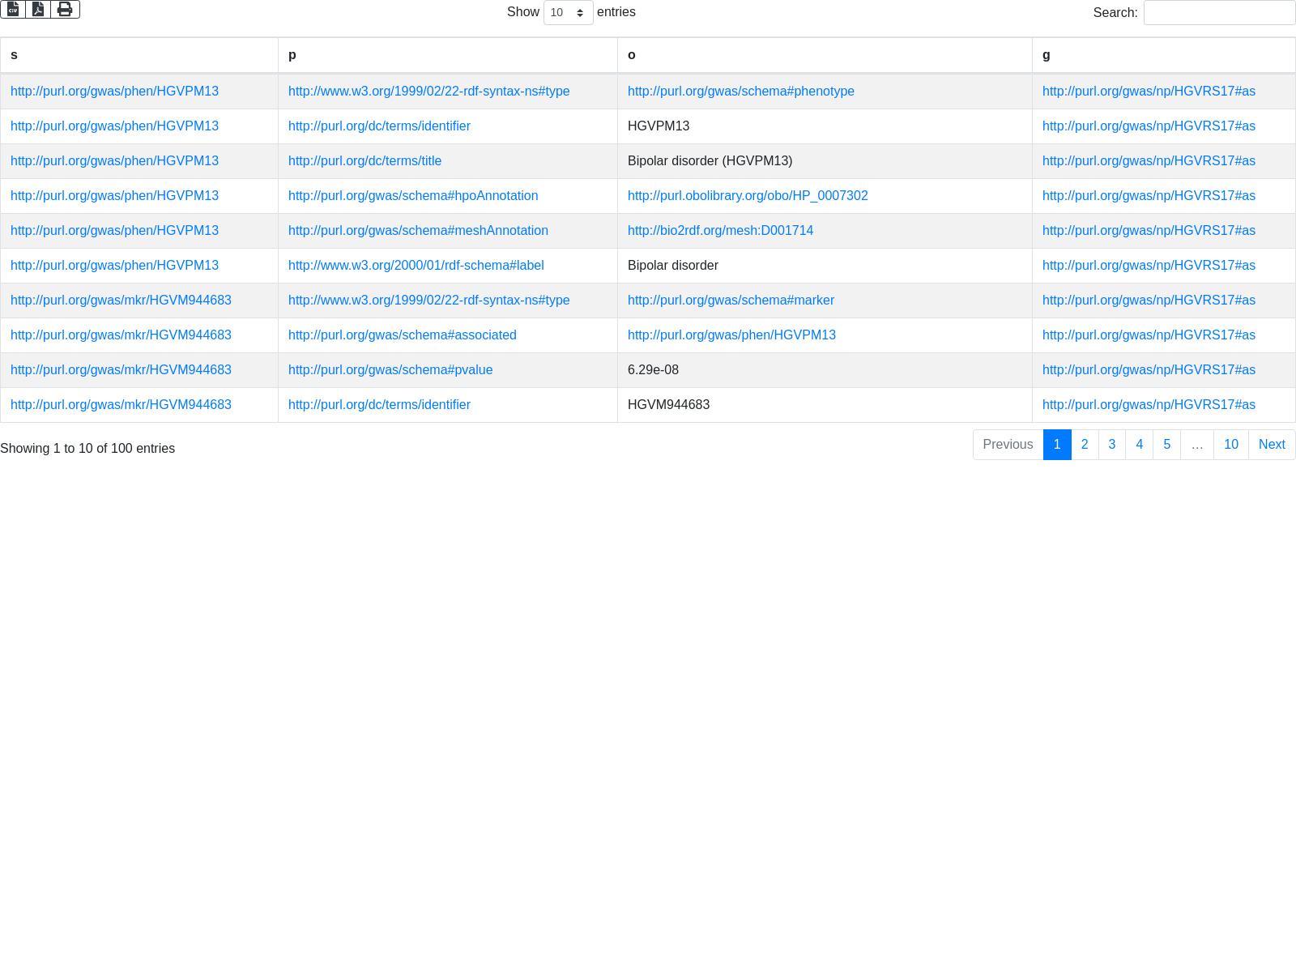This screenshot has width=1296, height=972.
Task: Click the CSV export icon
Action: click(x=13, y=9)
